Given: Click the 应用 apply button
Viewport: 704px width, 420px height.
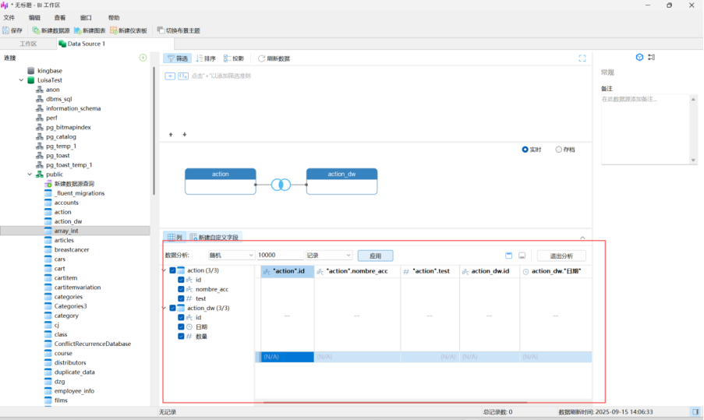Looking at the screenshot, I should tap(375, 256).
